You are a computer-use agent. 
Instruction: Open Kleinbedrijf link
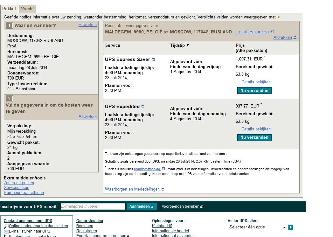tap(162, 226)
